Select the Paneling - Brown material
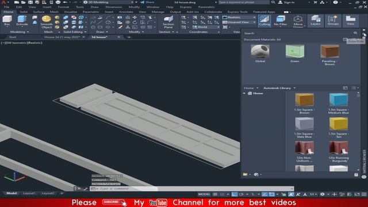 pos(329,55)
